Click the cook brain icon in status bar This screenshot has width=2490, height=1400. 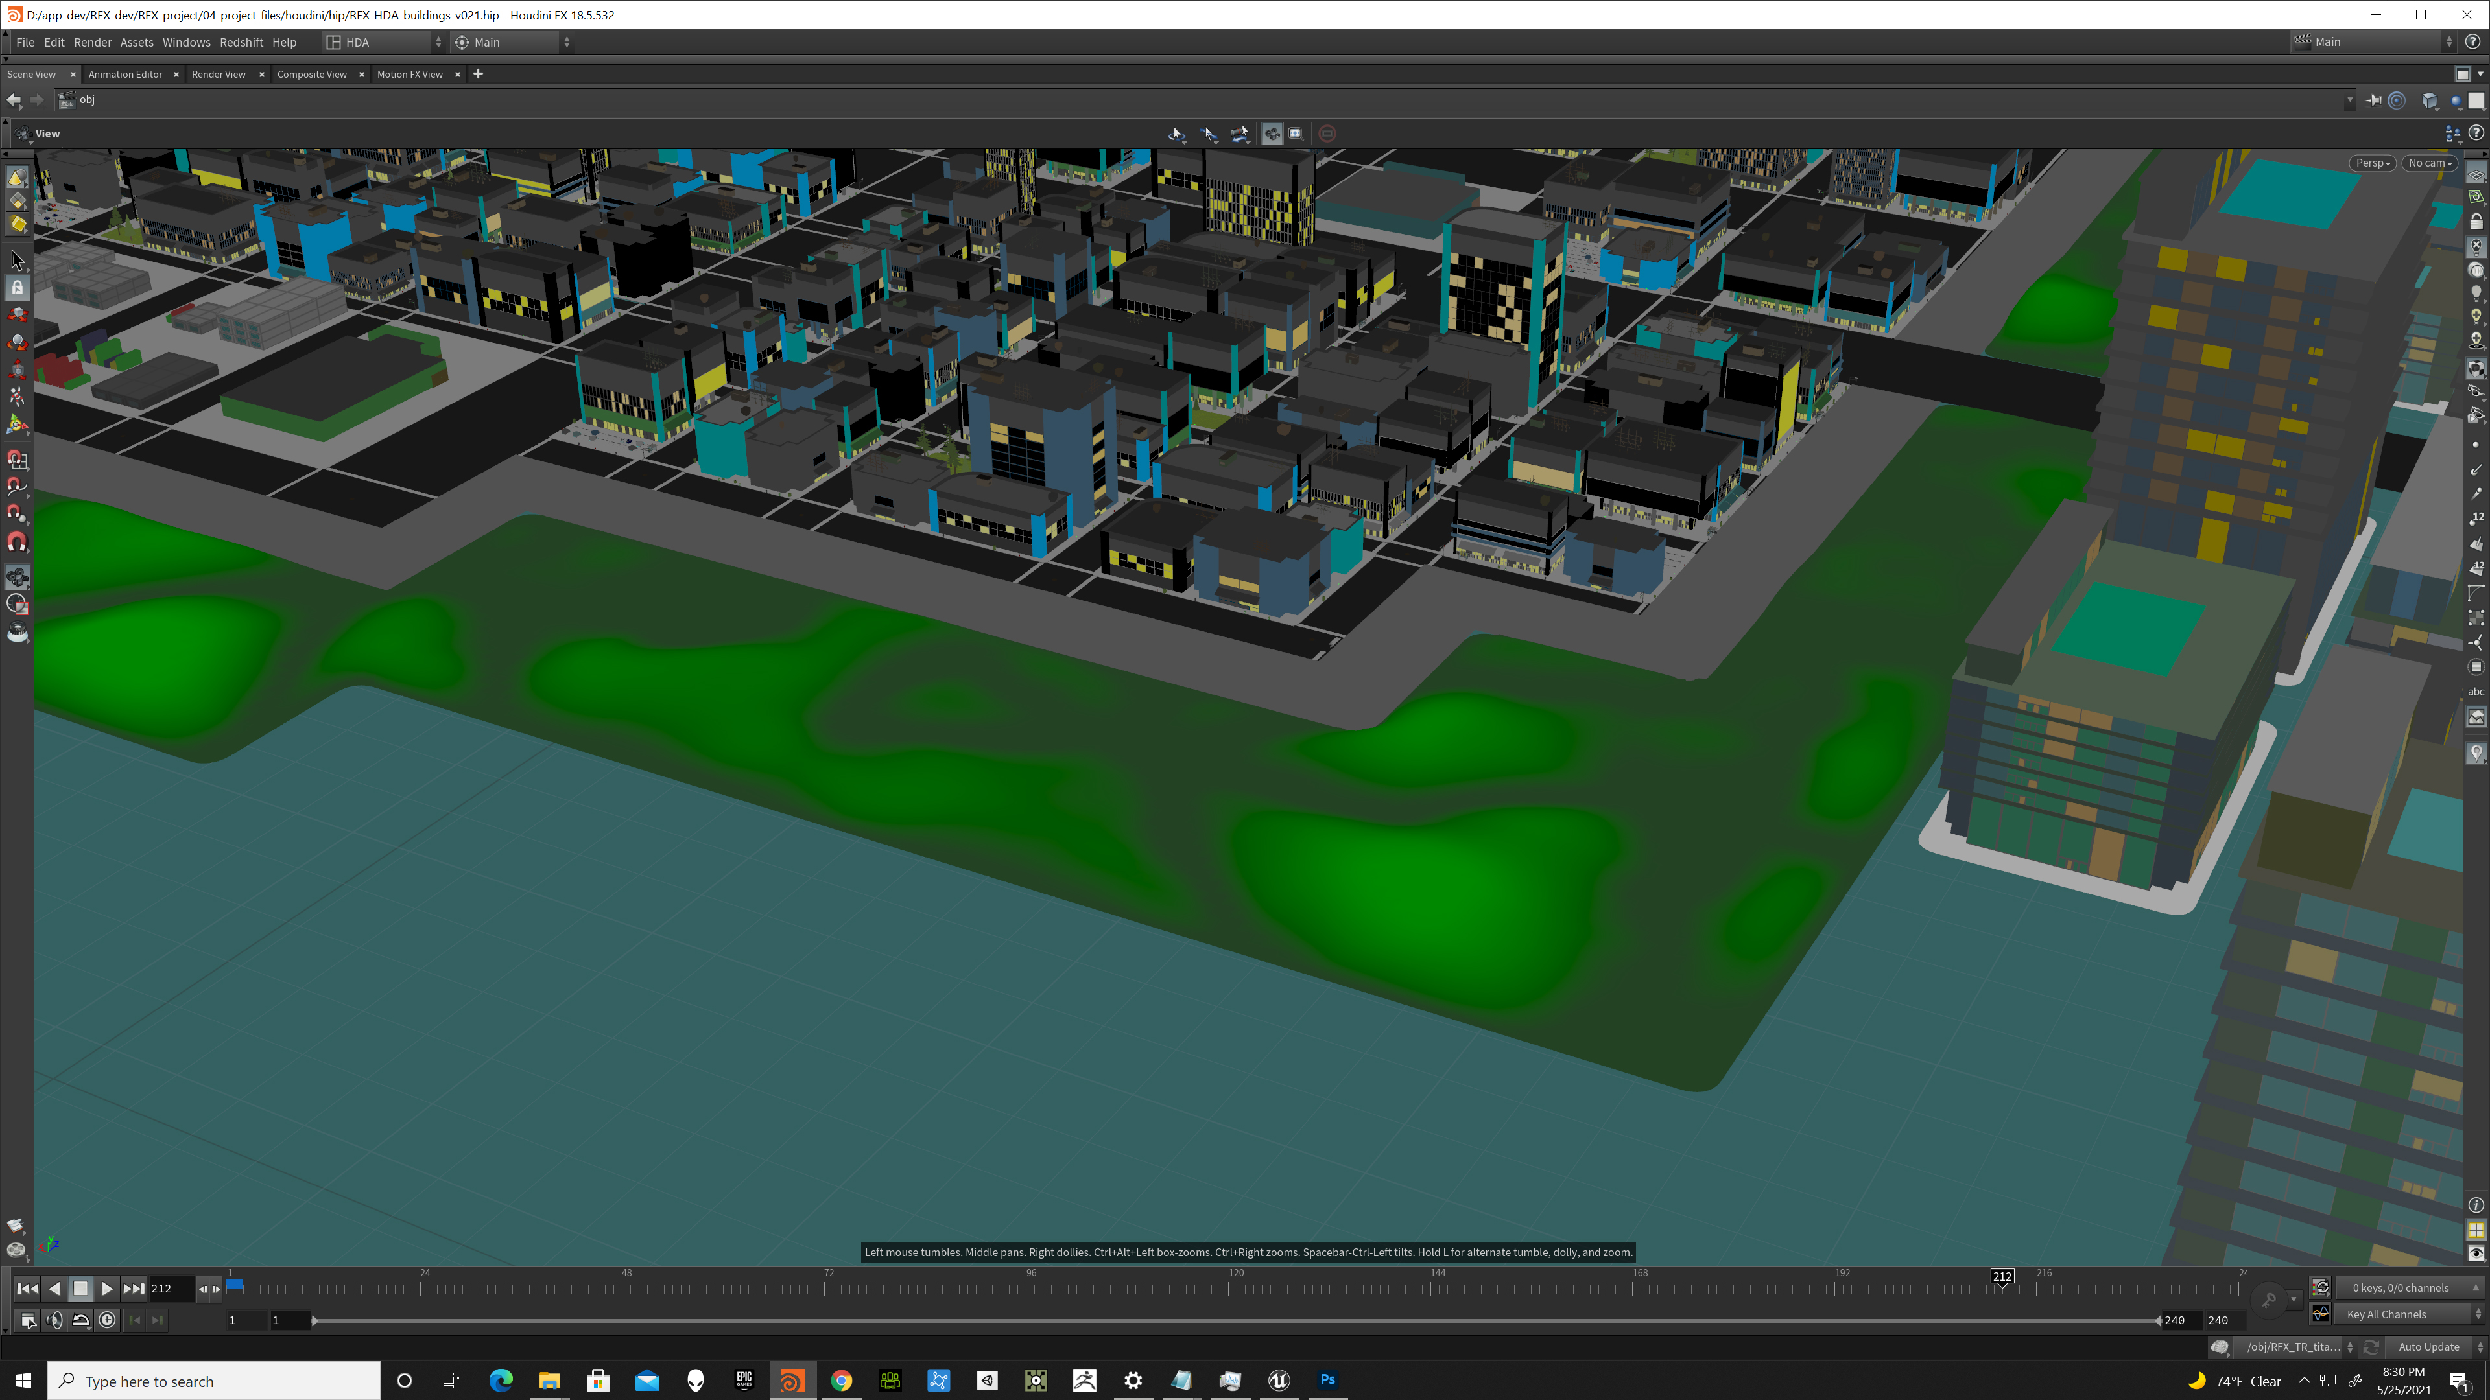tap(2220, 1347)
